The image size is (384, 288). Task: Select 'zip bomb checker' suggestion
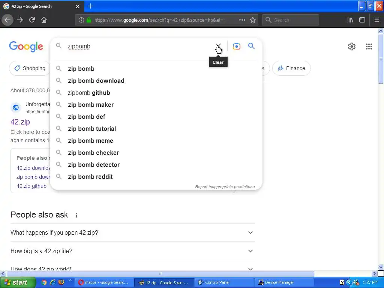[156, 153]
